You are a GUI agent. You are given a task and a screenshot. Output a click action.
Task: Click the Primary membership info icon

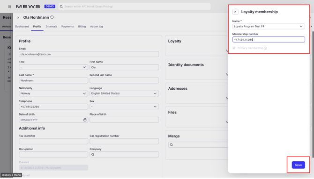pyautogui.click(x=265, y=48)
